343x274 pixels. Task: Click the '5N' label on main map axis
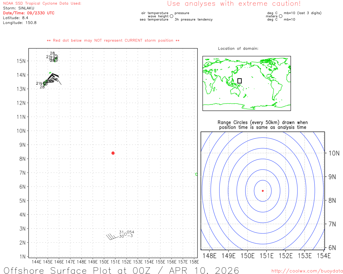click(23, 201)
